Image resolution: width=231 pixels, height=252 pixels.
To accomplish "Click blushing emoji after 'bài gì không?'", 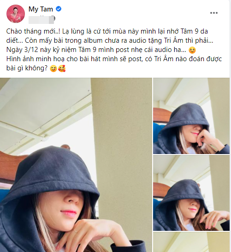I will [x=53, y=69].
